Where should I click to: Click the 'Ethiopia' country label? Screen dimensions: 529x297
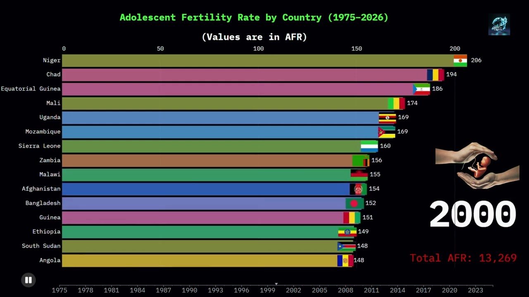coord(47,231)
